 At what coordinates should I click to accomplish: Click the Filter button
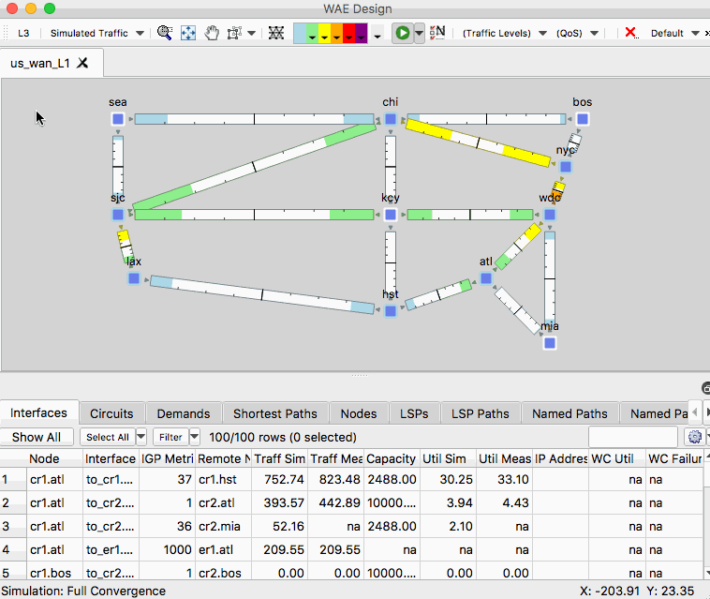(x=170, y=437)
